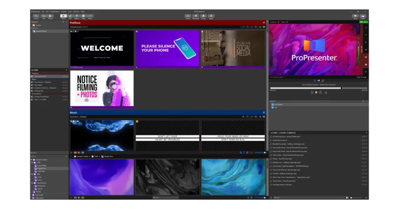Open the Props panel
This screenshot has width=399, height=209.
click(203, 16)
